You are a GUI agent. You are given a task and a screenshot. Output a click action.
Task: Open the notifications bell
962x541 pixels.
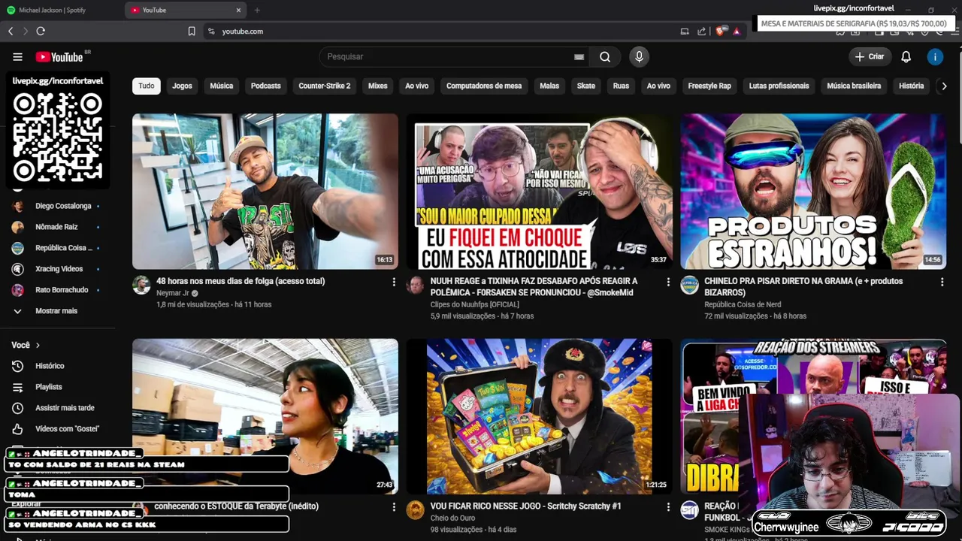click(x=906, y=57)
